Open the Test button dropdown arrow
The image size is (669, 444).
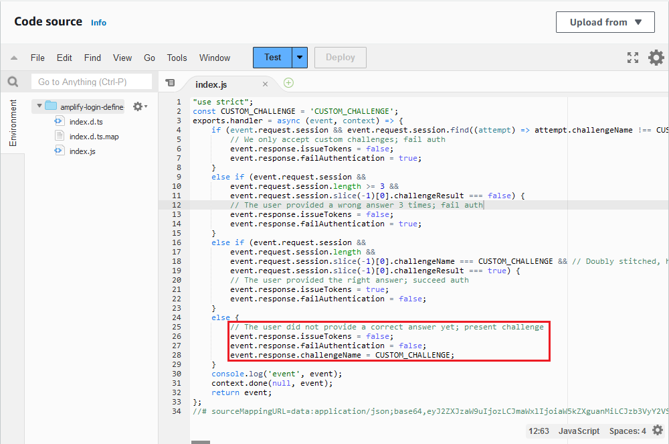300,58
